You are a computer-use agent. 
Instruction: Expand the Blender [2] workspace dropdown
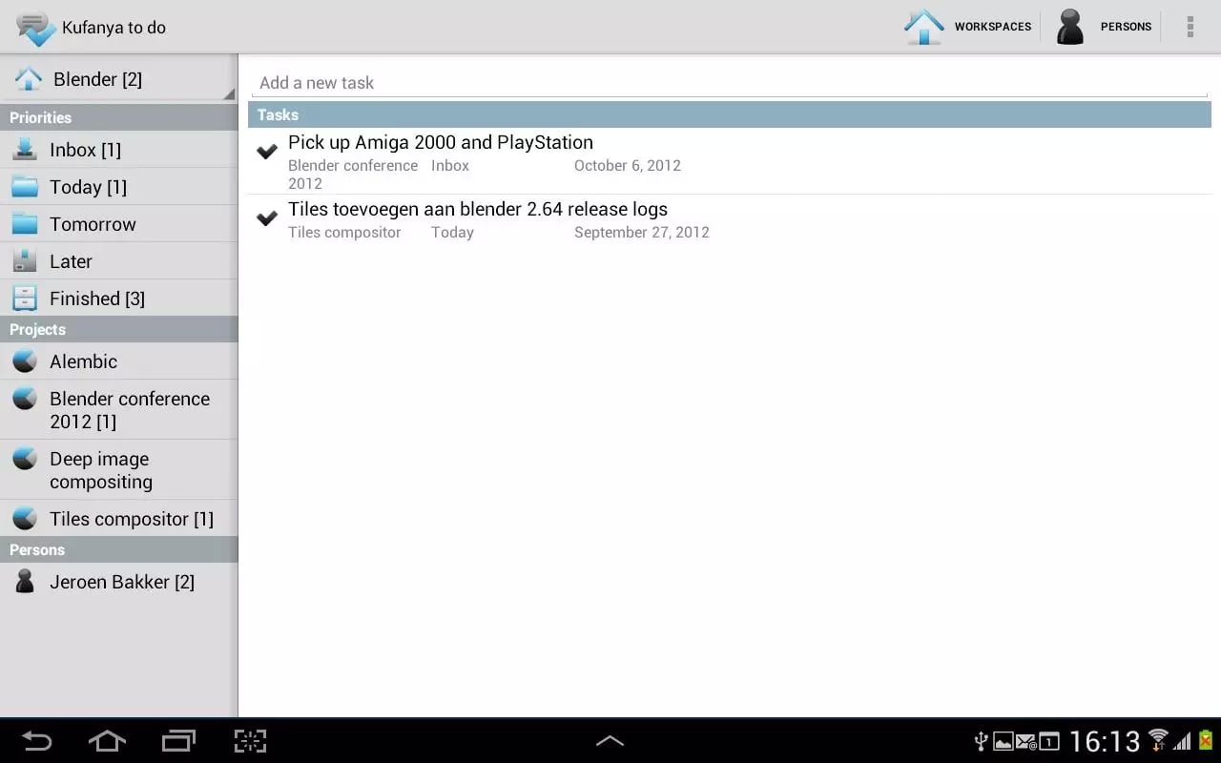118,79
